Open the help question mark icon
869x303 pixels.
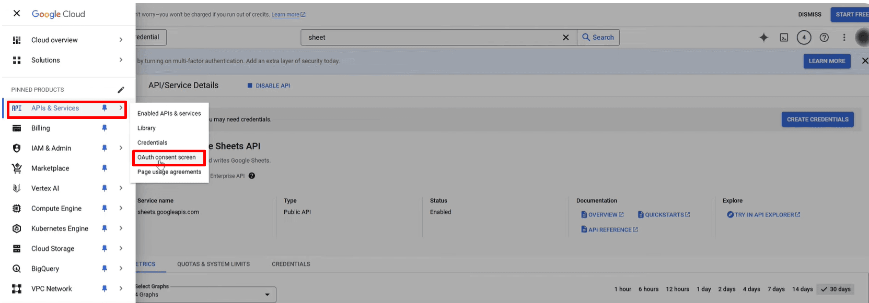click(x=824, y=38)
